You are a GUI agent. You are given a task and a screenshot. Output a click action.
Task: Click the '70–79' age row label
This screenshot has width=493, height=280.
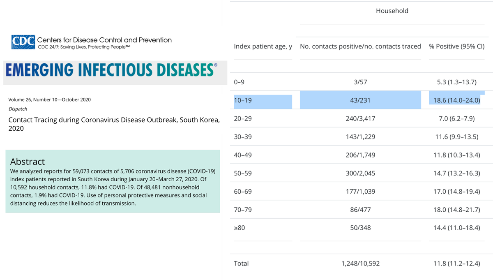coord(242,209)
